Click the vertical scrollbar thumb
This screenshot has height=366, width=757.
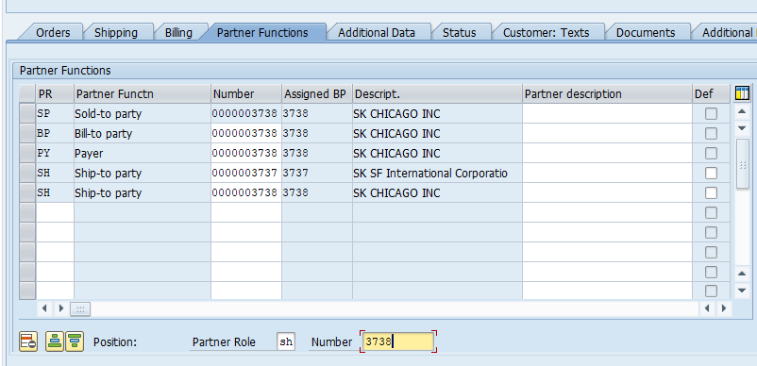[x=743, y=164]
